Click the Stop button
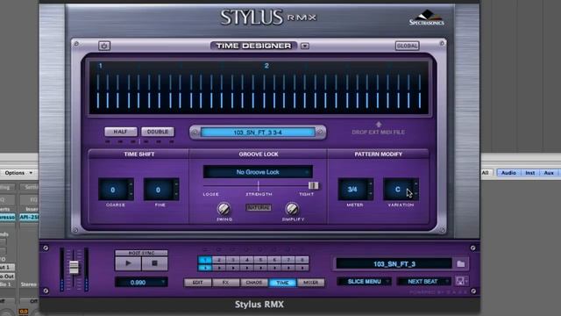Viewport: 561px width, 316px height. click(154, 263)
